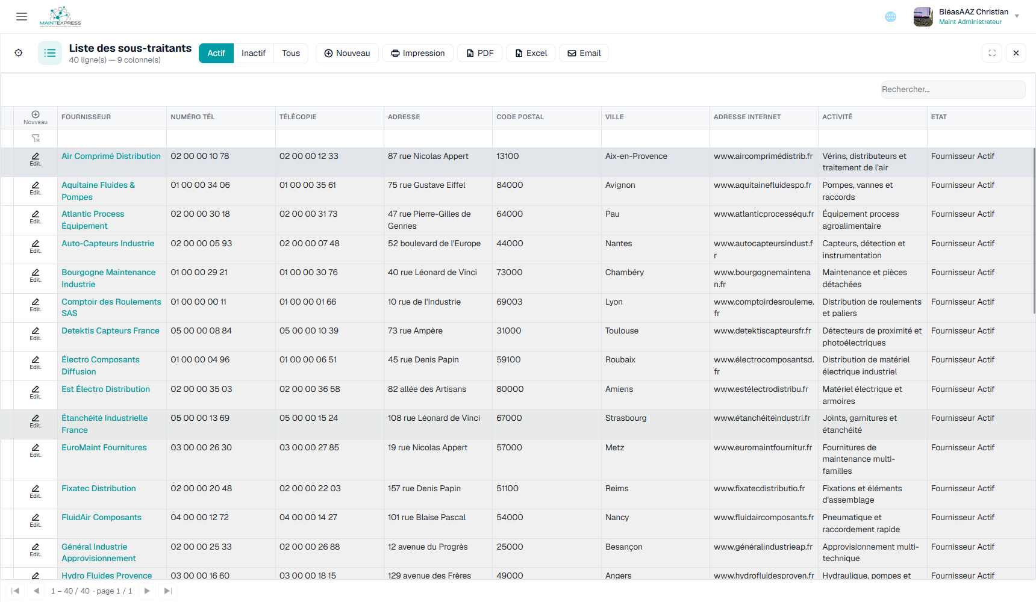Viewport: 1036px width, 602px height.
Task: Open Detektis Capteurs France supplier link
Action: click(110, 330)
